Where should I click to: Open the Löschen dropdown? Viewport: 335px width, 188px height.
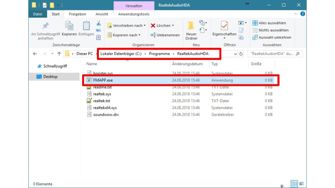click(162, 26)
